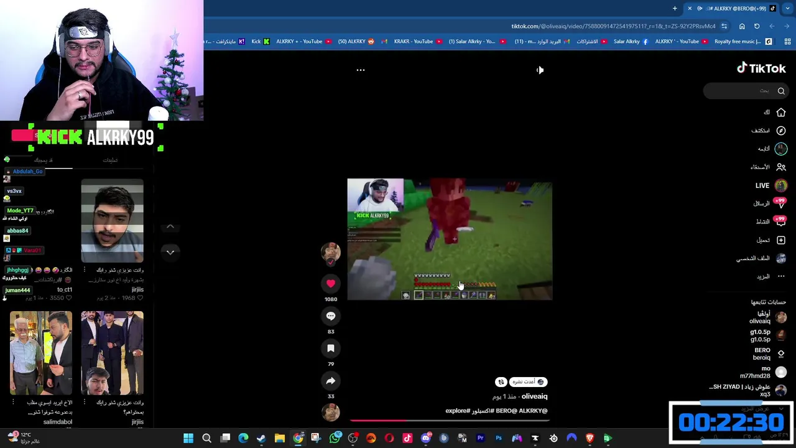Open Steam from the taskbar
Image resolution: width=796 pixels, height=448 pixels.
point(262,439)
